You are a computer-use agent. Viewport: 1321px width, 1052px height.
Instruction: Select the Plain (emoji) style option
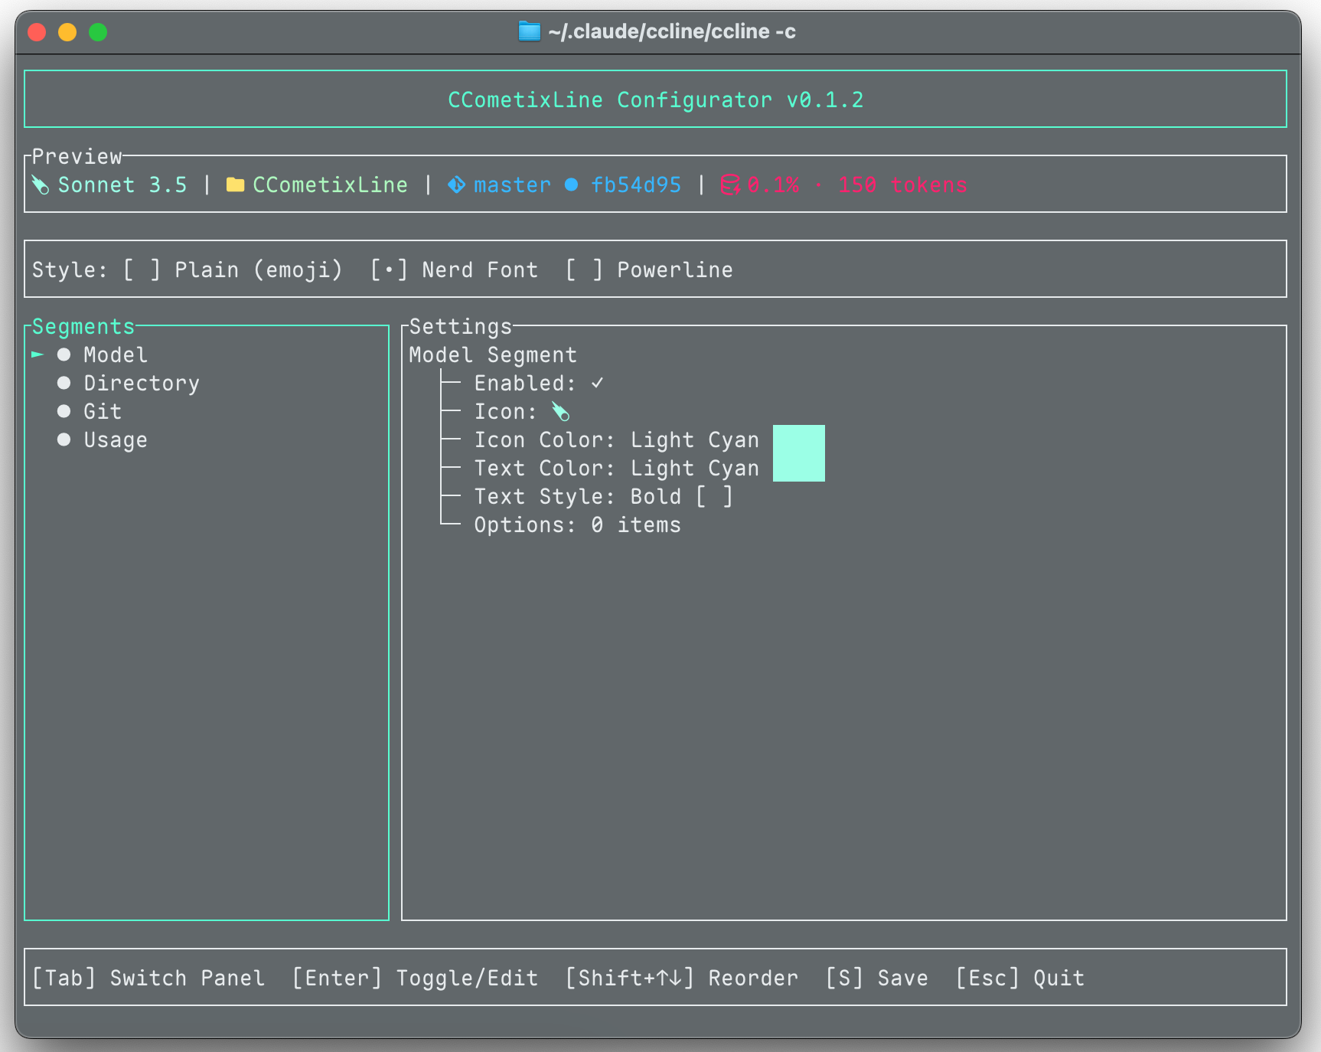(x=233, y=270)
